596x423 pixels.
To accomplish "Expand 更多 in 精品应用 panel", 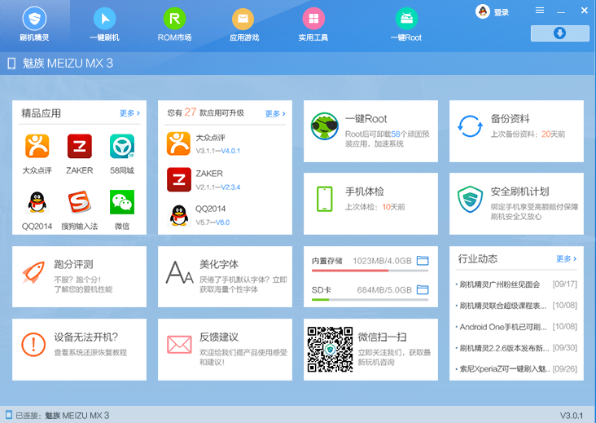I will pos(129,113).
